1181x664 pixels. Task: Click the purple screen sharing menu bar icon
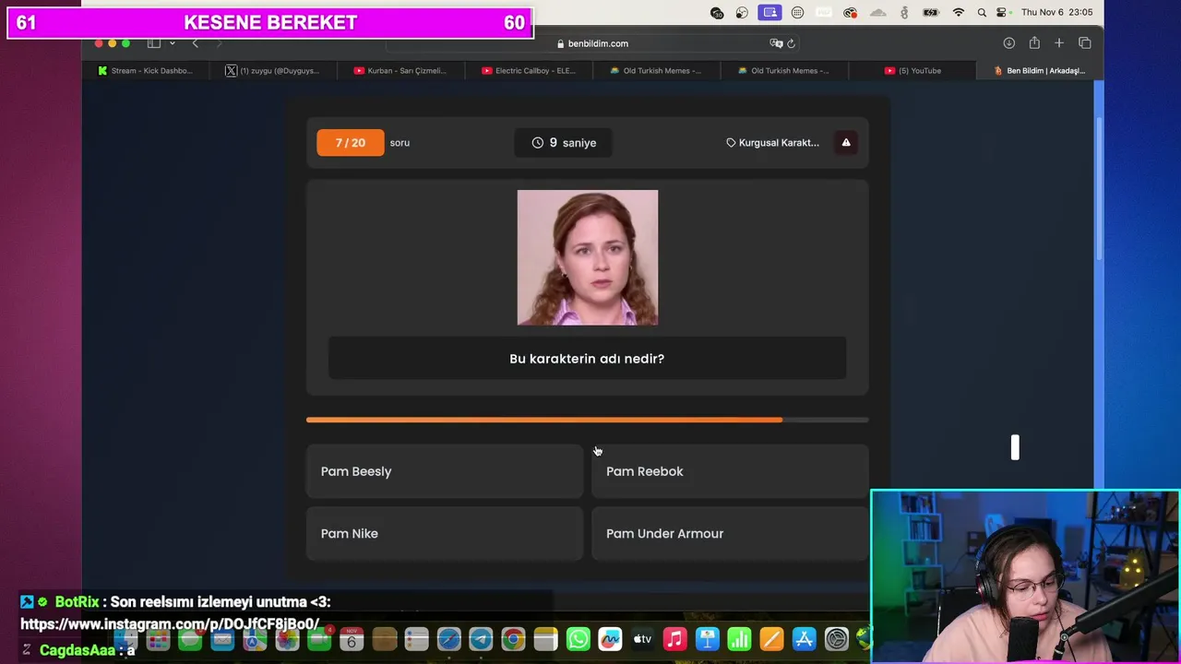tap(769, 12)
